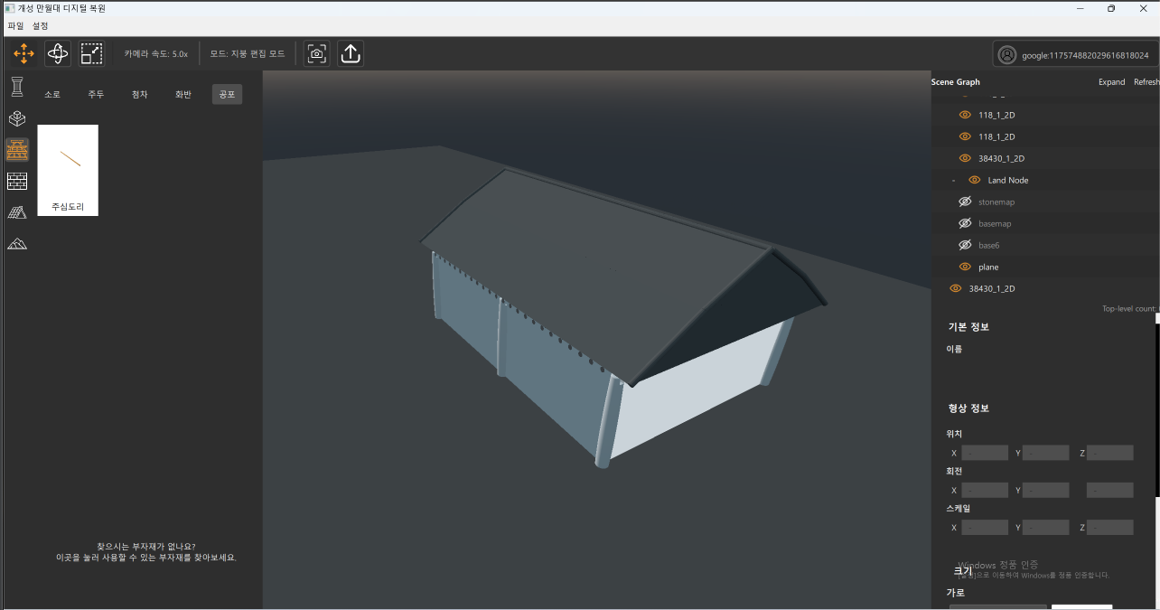Image resolution: width=1160 pixels, height=610 pixels.
Task: Open the column pillar category in sidebar
Action: click(x=17, y=87)
